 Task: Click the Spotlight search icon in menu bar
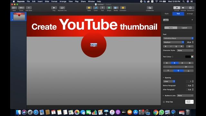click(x=183, y=1)
